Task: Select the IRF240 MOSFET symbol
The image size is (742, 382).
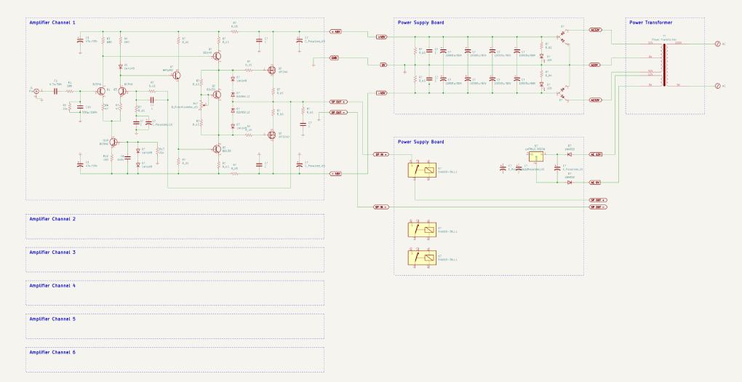Action: tap(271, 71)
